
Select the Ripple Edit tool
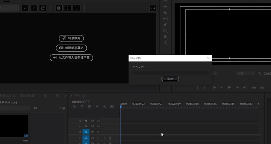[x=165, y=7]
